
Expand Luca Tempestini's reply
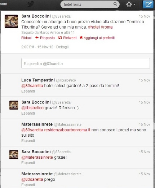click(28, 91)
